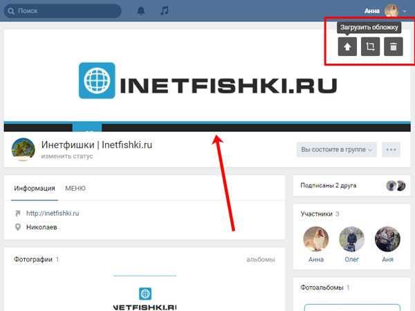Click the Анна username in header
The image size is (415, 311).
click(x=372, y=11)
